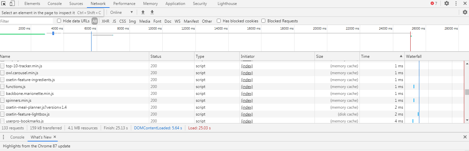Enable Has blocked cookies checkbox
Viewport: 469px width, 151px height.
[x=219, y=21]
